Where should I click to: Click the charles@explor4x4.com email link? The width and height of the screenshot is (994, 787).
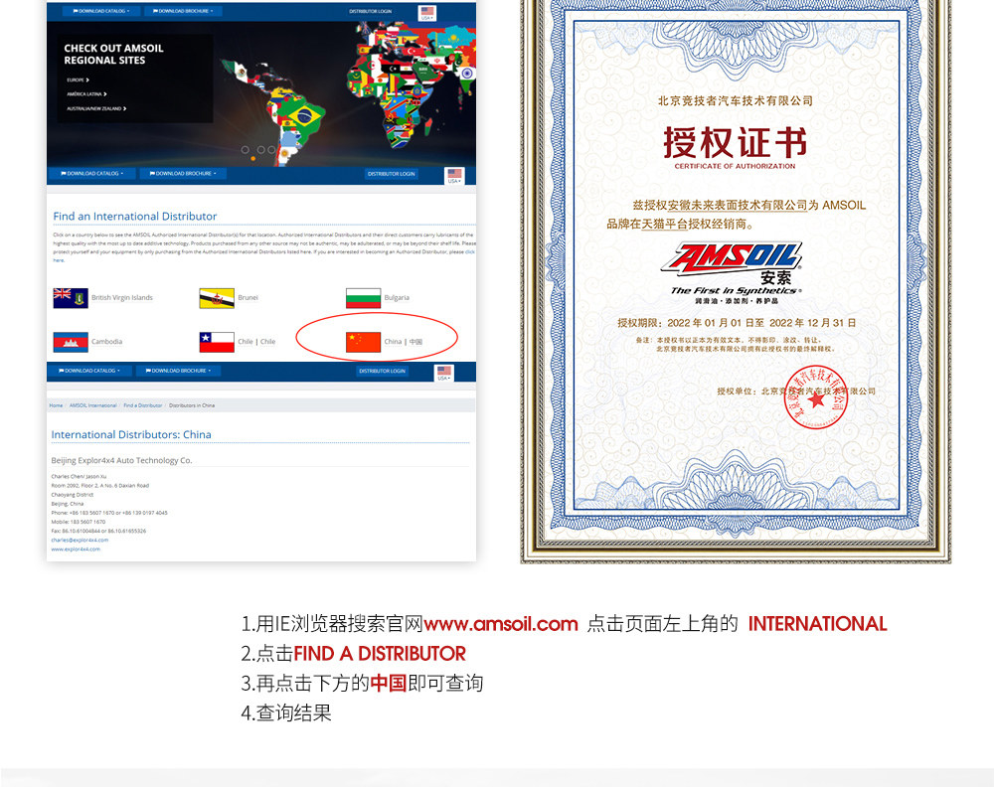80,541
